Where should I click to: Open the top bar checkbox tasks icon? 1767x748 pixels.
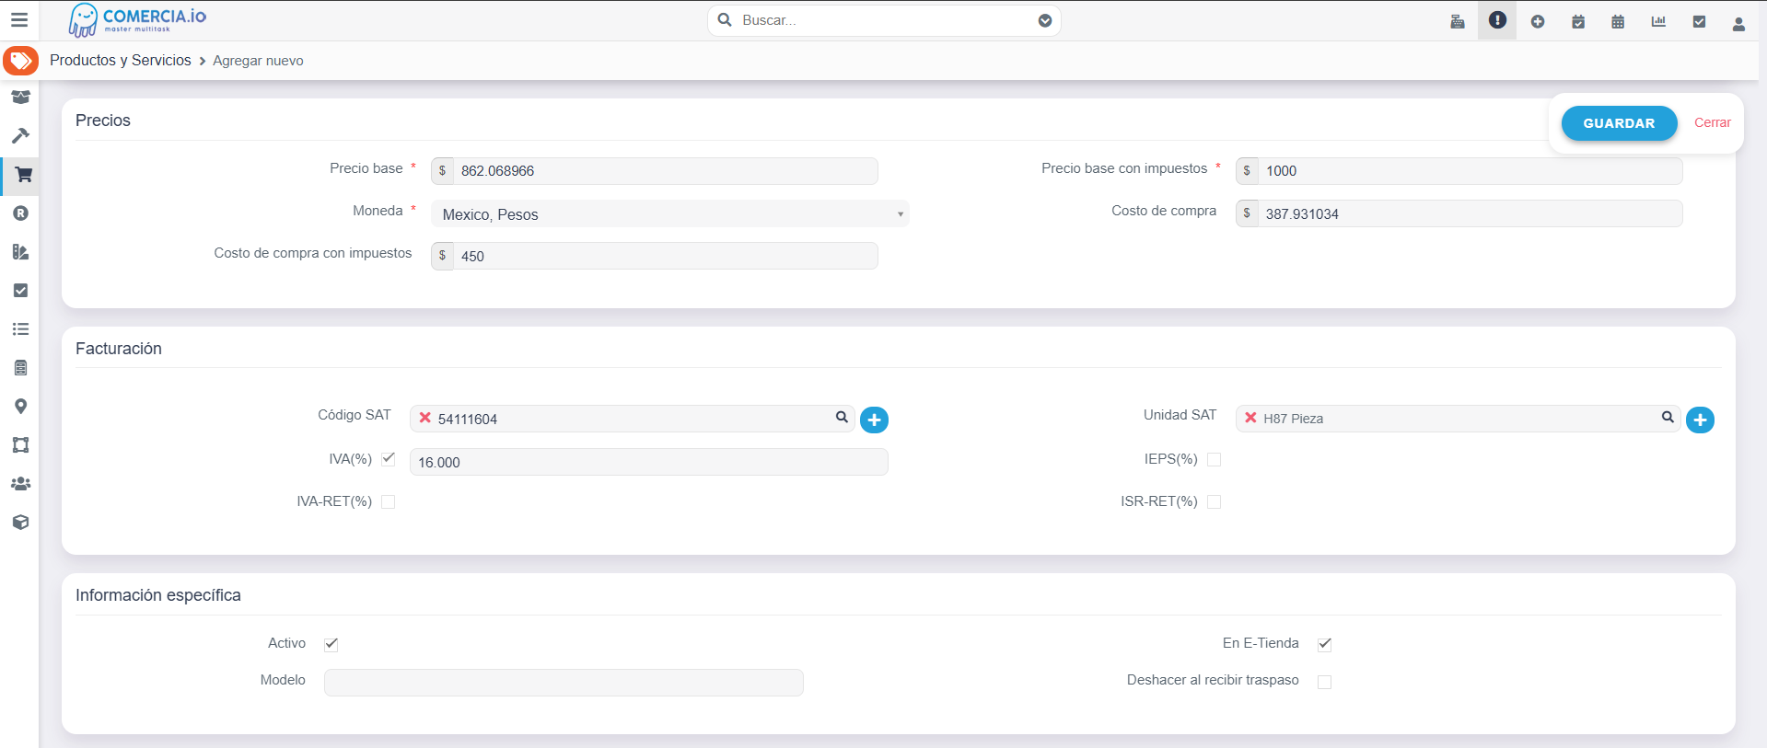(x=1699, y=21)
